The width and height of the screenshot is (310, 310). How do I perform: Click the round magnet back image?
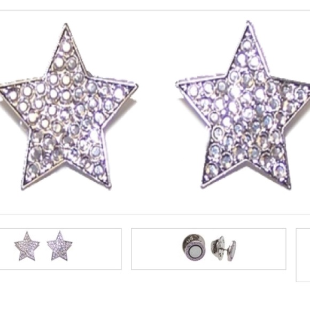[x=193, y=247]
